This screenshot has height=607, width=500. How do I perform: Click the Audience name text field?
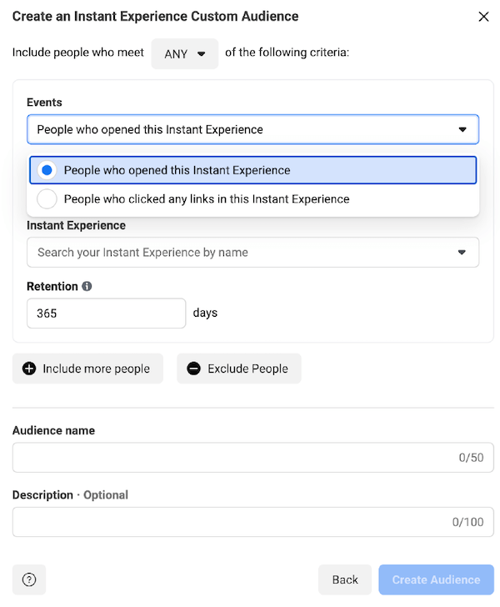pyautogui.click(x=253, y=458)
